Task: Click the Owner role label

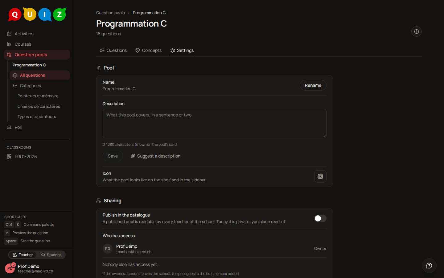Action: [x=320, y=249]
